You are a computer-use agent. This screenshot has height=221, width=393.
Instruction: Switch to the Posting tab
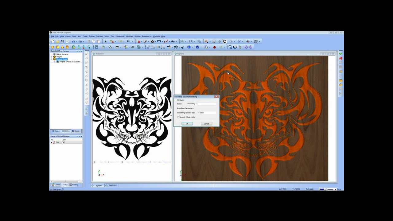74,185
